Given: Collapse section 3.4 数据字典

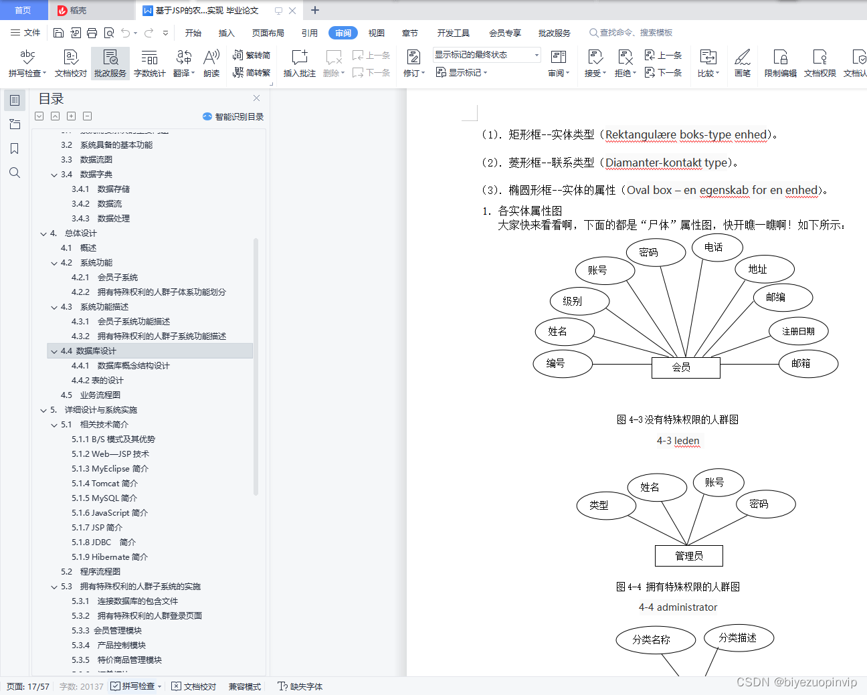Looking at the screenshot, I should (x=54, y=175).
